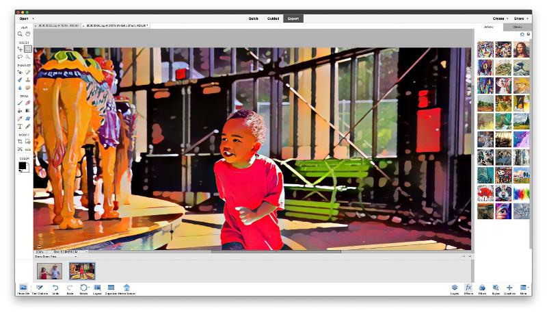Switch to Expert edit mode
547x315 pixels.
[x=293, y=18]
